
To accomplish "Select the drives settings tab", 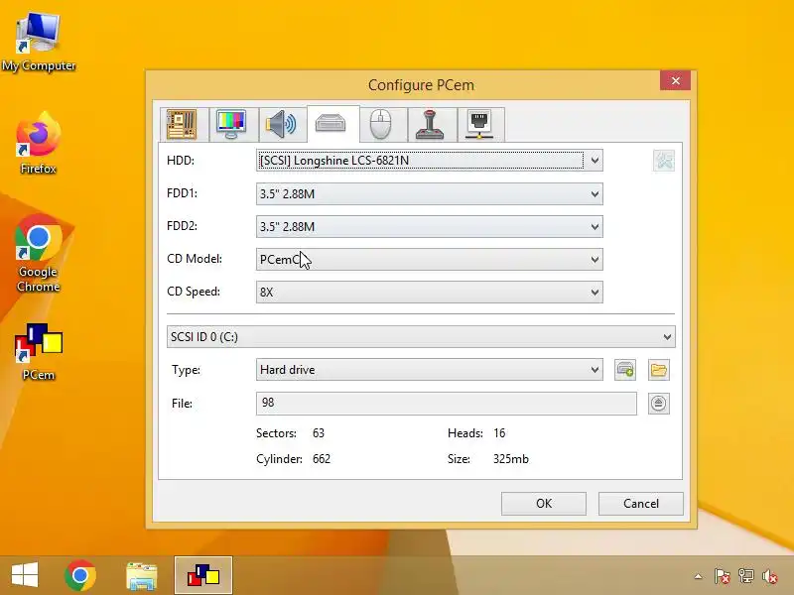I will click(332, 124).
